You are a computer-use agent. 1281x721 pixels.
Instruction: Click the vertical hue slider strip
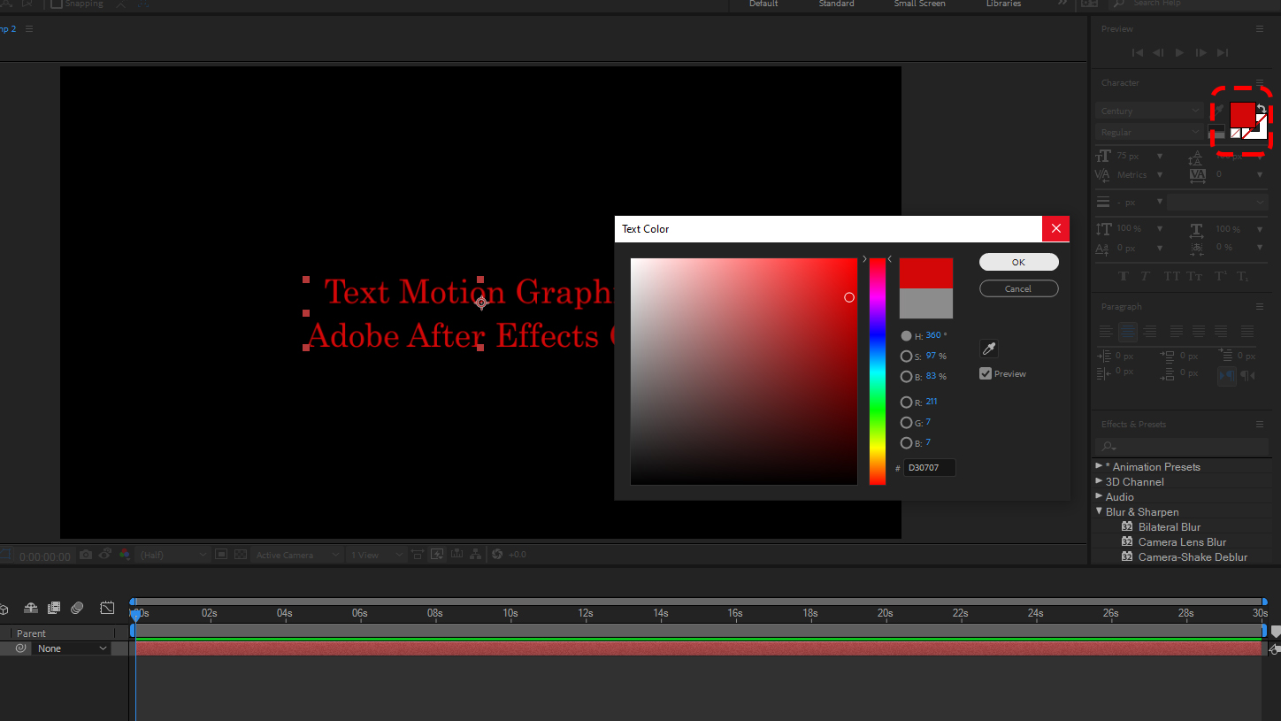click(x=877, y=372)
